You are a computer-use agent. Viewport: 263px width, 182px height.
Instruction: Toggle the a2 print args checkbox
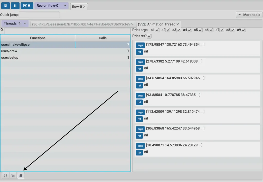pyautogui.click(x=168, y=30)
